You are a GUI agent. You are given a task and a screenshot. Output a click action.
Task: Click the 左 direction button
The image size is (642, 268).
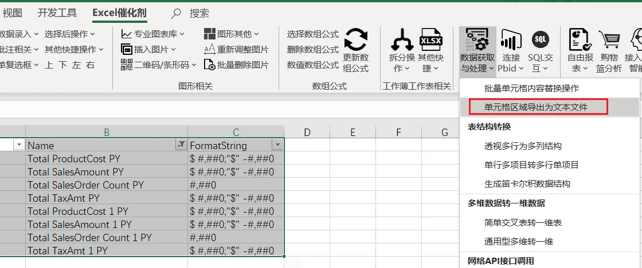(x=77, y=65)
